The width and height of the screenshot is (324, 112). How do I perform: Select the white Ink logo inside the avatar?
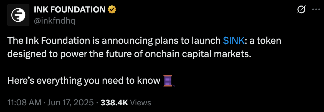point(18,15)
